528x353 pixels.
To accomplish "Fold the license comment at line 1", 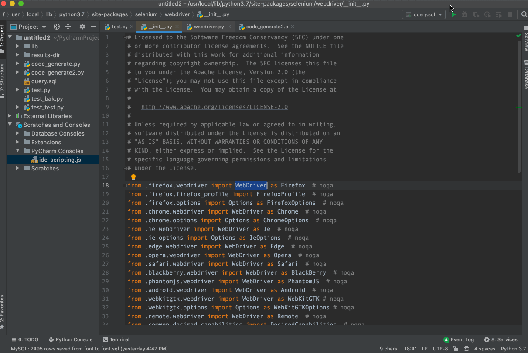I will click(125, 37).
